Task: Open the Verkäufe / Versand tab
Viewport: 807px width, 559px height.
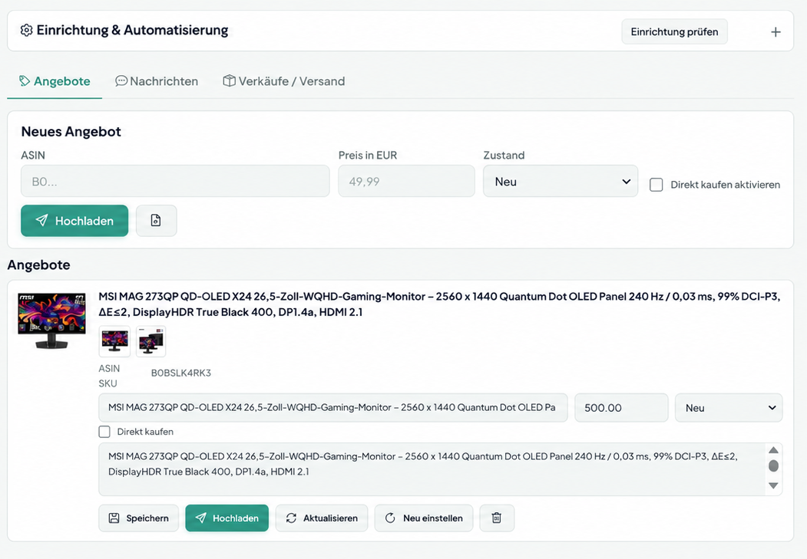Action: (283, 81)
